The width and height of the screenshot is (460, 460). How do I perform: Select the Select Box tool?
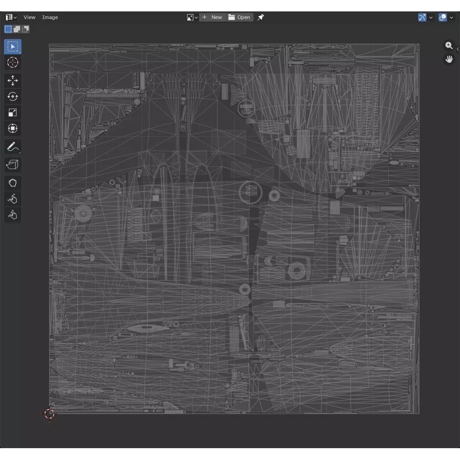[13, 47]
